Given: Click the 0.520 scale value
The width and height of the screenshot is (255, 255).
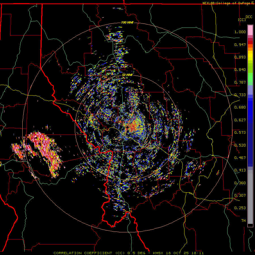Looking at the screenshot, I should point(240,145).
